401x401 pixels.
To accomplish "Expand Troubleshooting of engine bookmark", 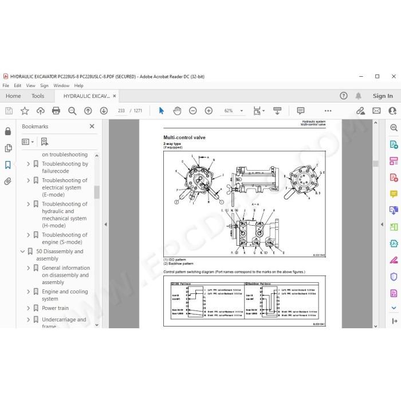I will pos(29,235).
